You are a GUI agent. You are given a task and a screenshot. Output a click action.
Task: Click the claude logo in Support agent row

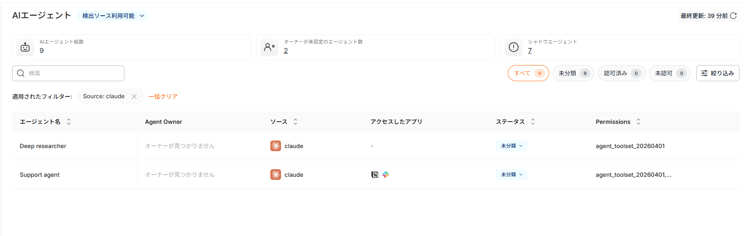tap(276, 175)
